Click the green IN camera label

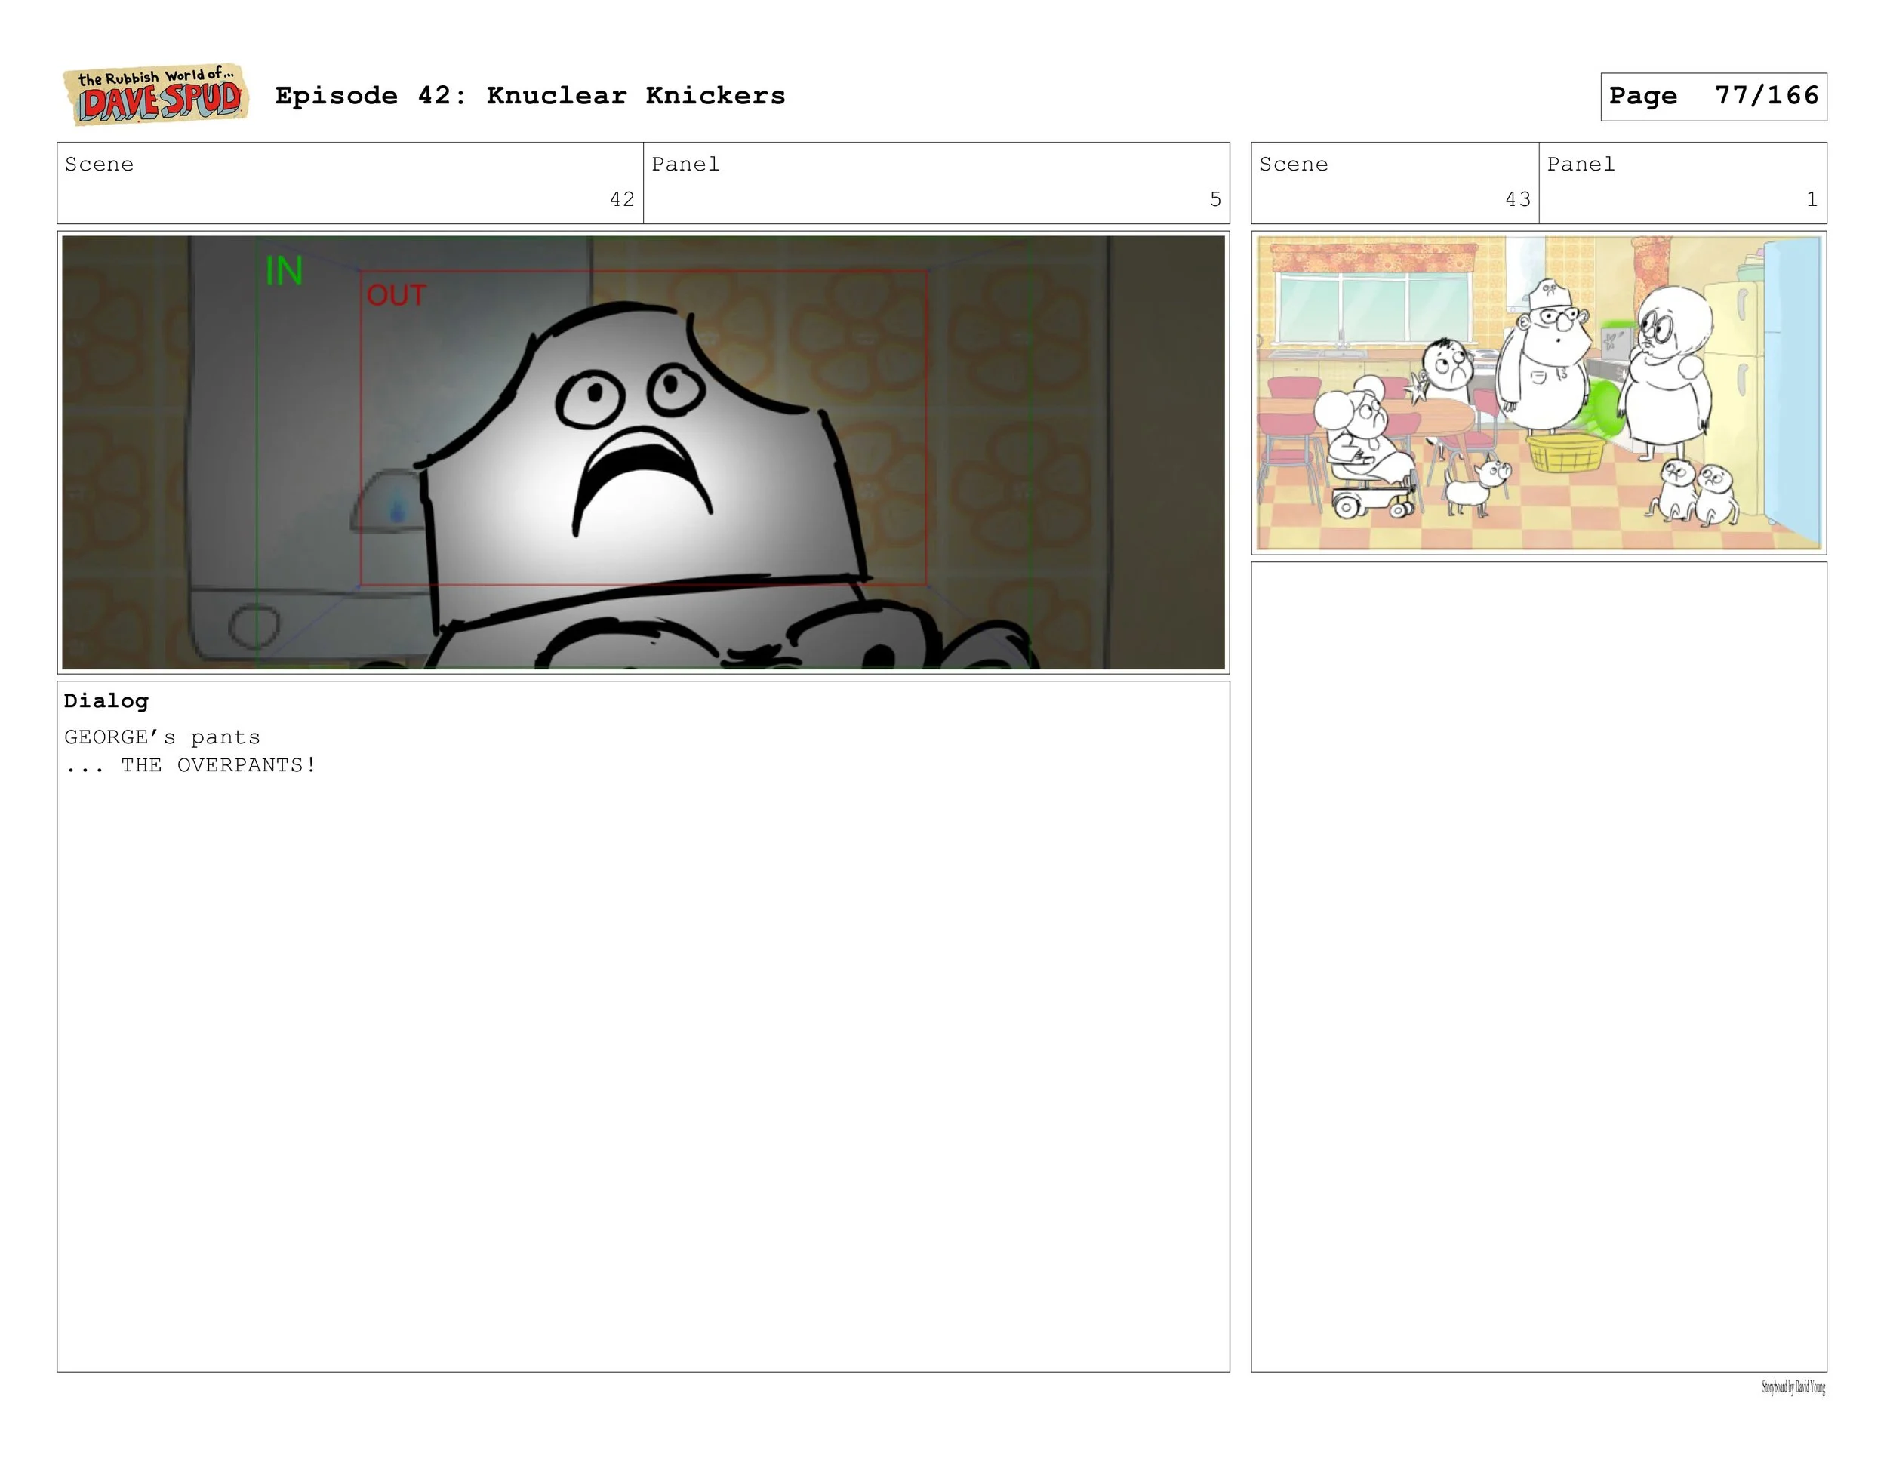[x=283, y=271]
